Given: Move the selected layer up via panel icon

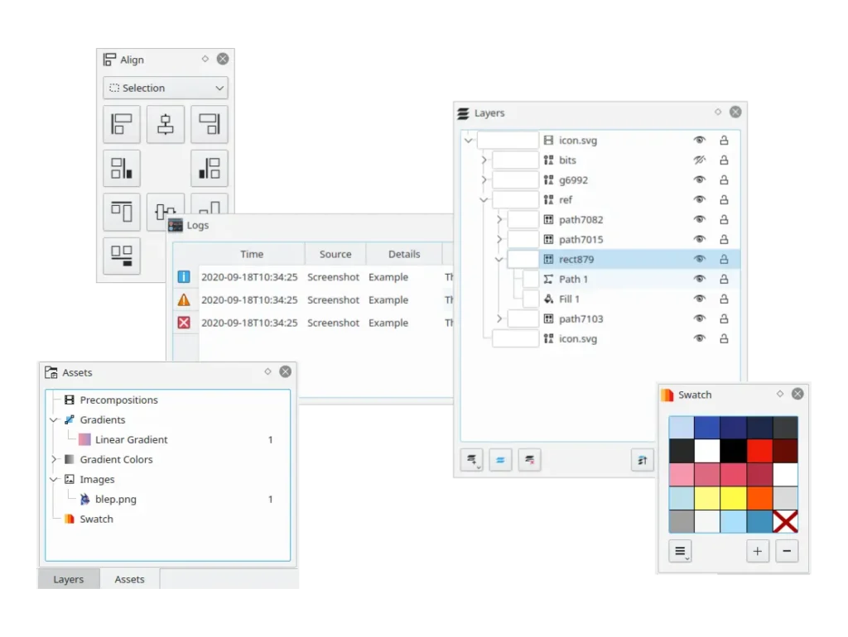Looking at the screenshot, I should coord(643,460).
